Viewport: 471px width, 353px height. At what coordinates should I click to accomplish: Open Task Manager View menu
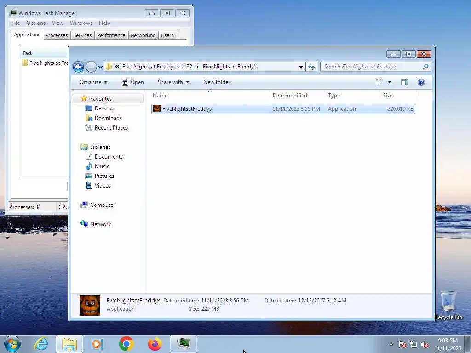tap(57, 23)
